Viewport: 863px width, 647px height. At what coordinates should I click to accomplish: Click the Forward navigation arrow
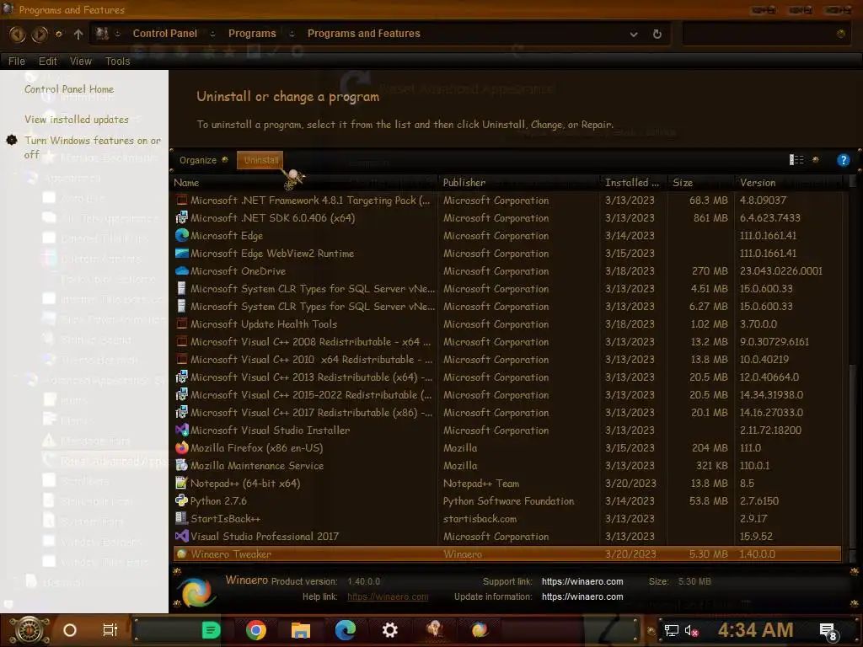click(39, 34)
